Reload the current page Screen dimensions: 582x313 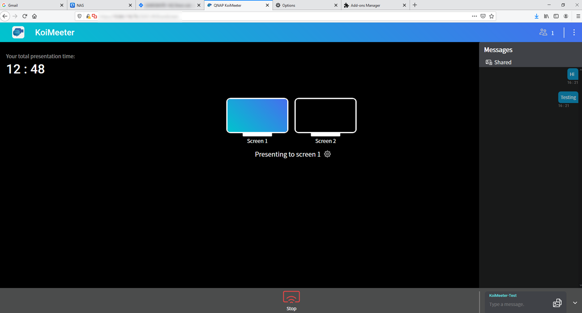coord(25,16)
